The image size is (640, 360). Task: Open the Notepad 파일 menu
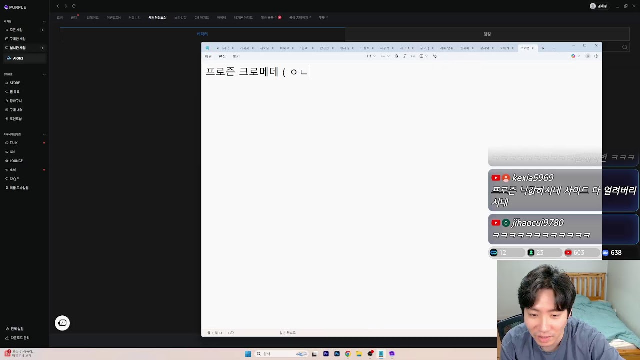(x=208, y=56)
